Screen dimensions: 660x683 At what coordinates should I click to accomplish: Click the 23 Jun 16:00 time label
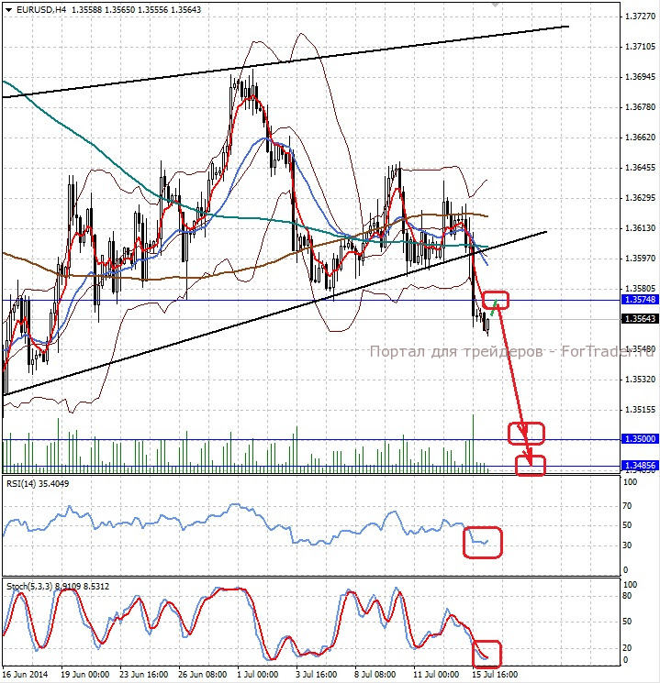[x=143, y=674]
